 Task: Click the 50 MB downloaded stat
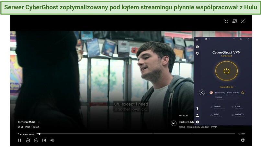[217, 107]
